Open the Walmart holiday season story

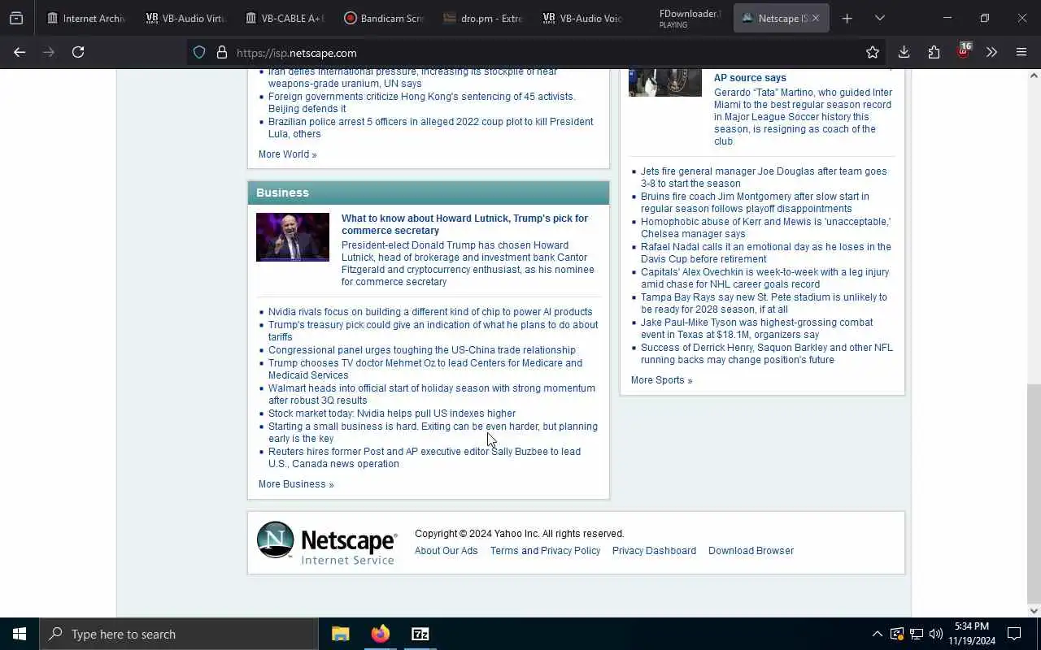[432, 394]
